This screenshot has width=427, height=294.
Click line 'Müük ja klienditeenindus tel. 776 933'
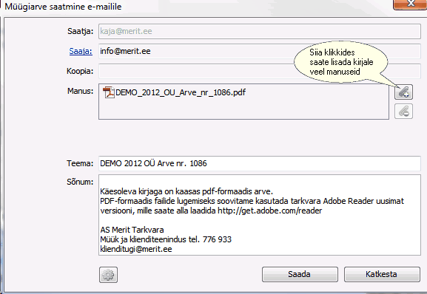click(x=166, y=239)
